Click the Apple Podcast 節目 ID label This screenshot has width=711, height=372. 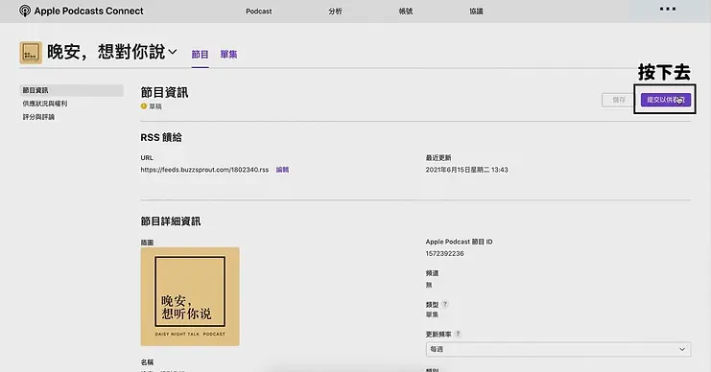tap(459, 242)
